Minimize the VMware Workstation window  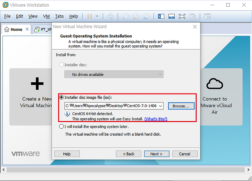point(212,5)
